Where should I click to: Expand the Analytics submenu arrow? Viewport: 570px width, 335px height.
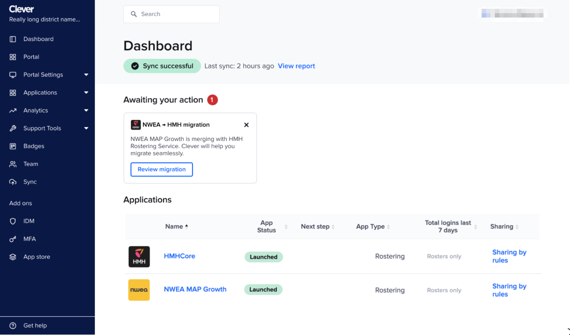(86, 110)
